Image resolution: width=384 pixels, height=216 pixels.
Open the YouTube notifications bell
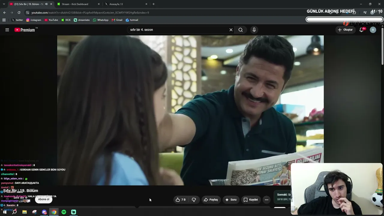coord(361,30)
